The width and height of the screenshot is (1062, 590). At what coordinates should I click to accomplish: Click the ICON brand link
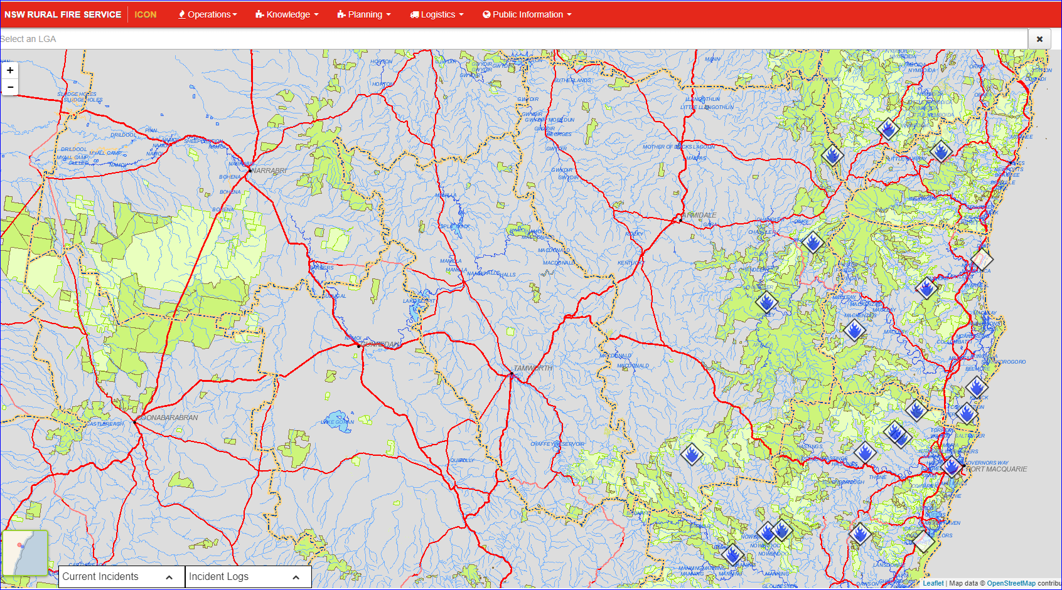(146, 14)
